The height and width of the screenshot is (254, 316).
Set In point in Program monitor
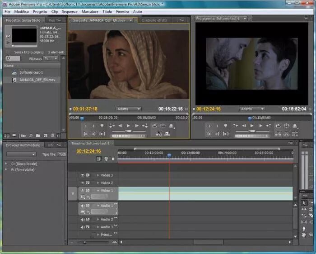[x=209, y=126]
